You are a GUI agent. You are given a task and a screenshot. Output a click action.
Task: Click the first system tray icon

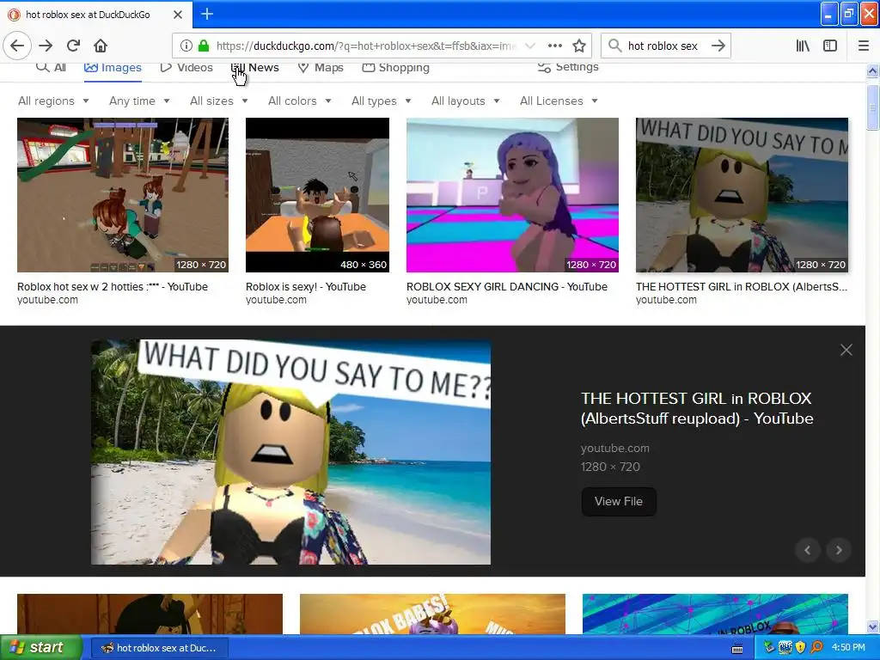[x=768, y=648]
